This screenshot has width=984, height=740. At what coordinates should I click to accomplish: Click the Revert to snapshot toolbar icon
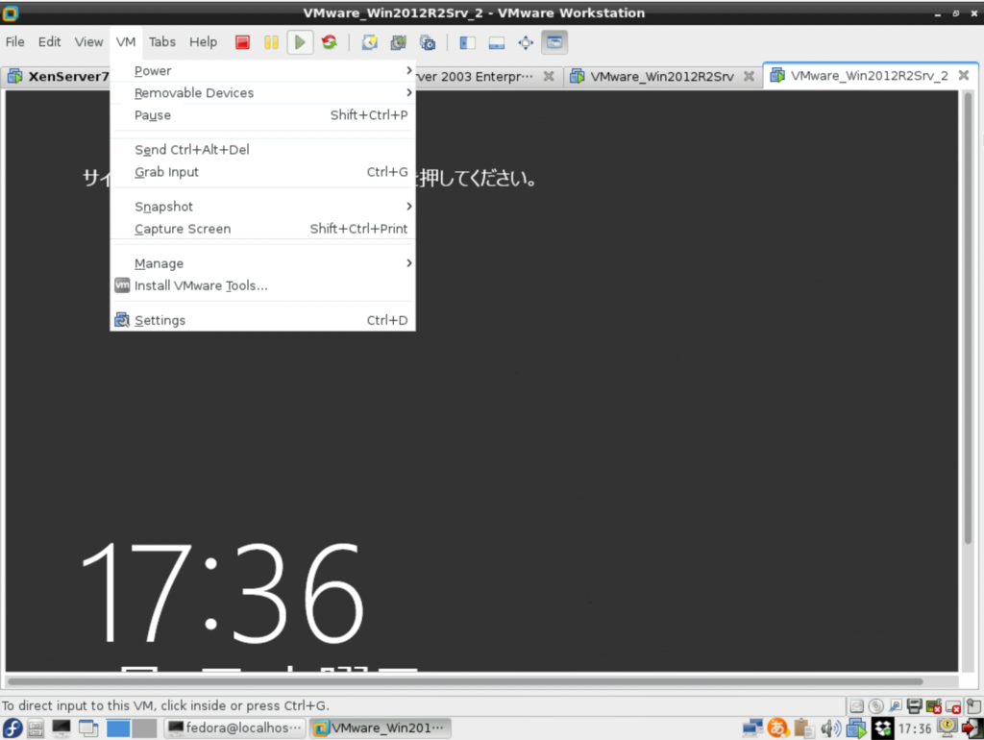(x=399, y=42)
